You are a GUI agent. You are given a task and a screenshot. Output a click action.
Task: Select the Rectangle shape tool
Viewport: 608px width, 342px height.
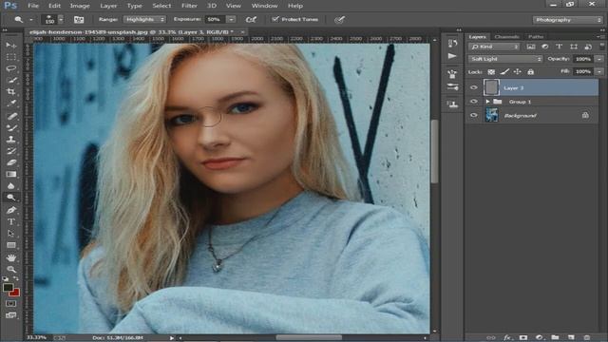click(10, 245)
